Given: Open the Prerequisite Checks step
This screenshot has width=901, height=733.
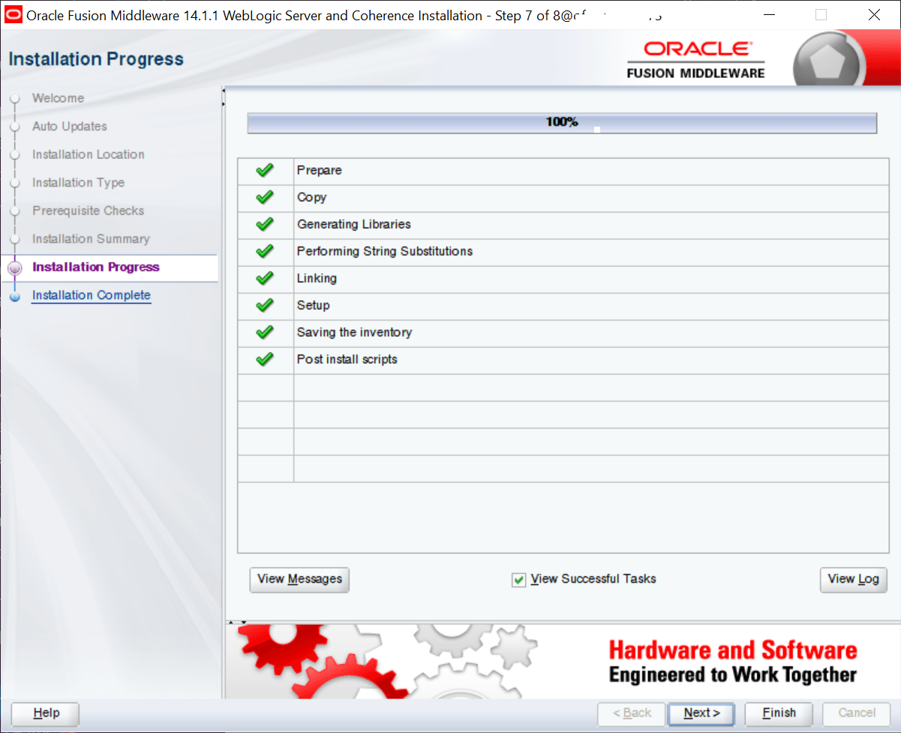Looking at the screenshot, I should (x=88, y=211).
